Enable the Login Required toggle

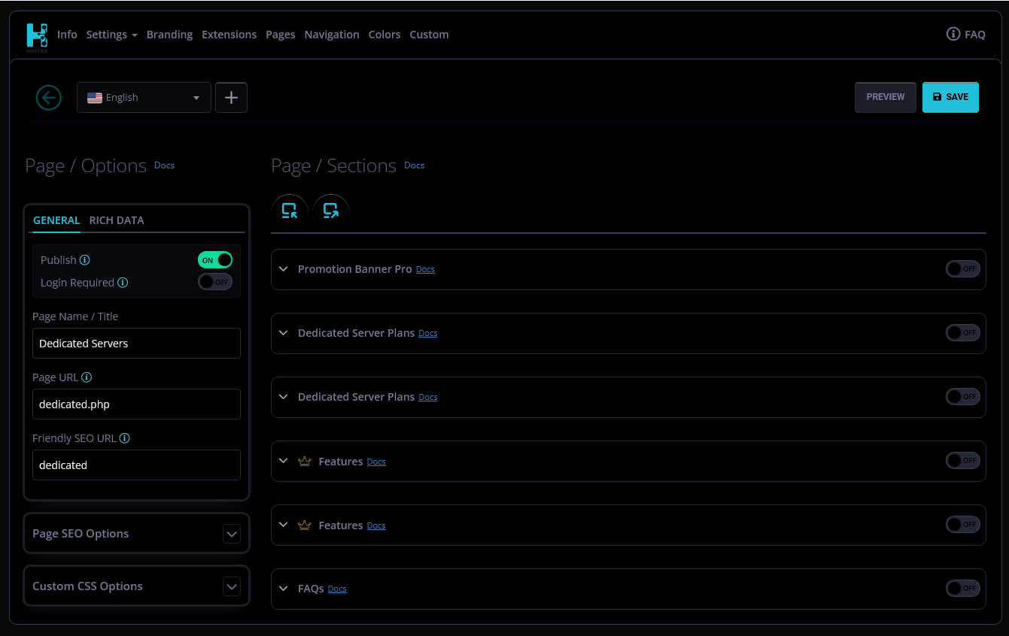[215, 283]
